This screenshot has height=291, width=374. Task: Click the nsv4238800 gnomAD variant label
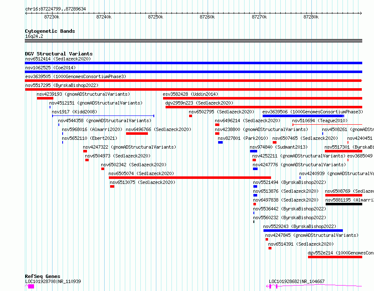tap(261, 129)
